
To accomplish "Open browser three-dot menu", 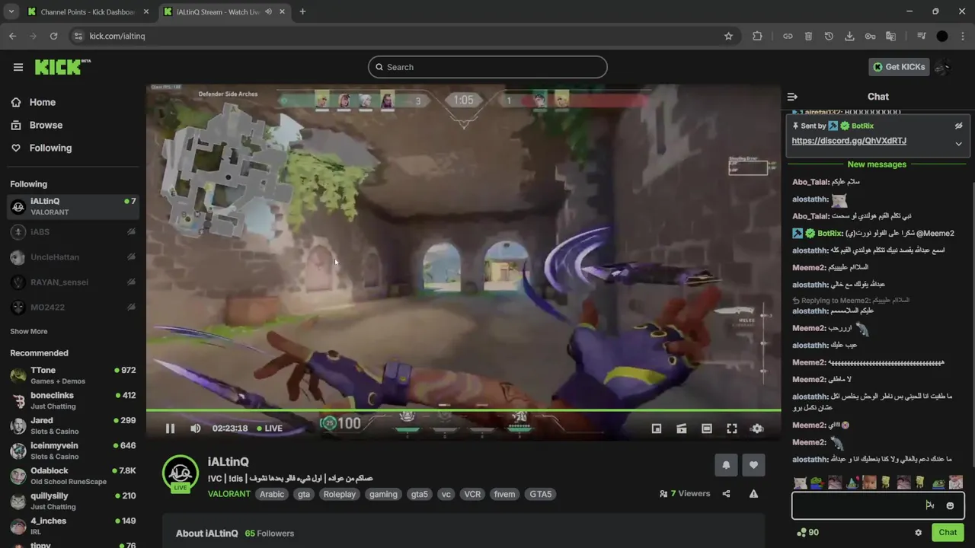I will (x=962, y=36).
